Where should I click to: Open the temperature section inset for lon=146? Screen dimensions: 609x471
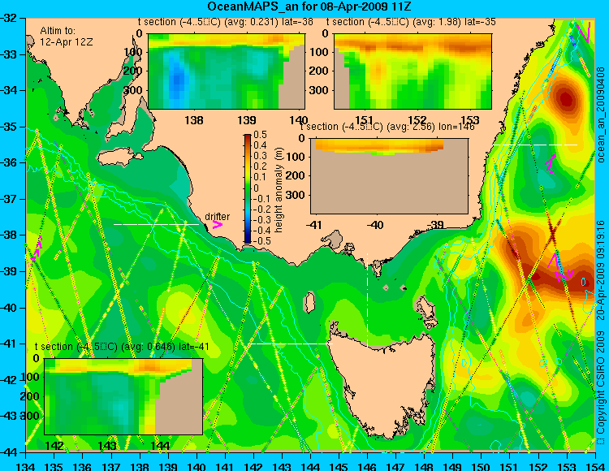pos(389,176)
